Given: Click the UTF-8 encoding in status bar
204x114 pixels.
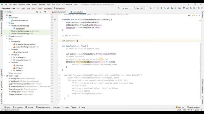Looking at the screenshot, I should click(x=190, y=110).
